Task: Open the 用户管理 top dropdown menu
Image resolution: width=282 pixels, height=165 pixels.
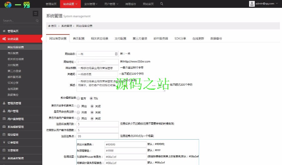Action: (x=111, y=4)
